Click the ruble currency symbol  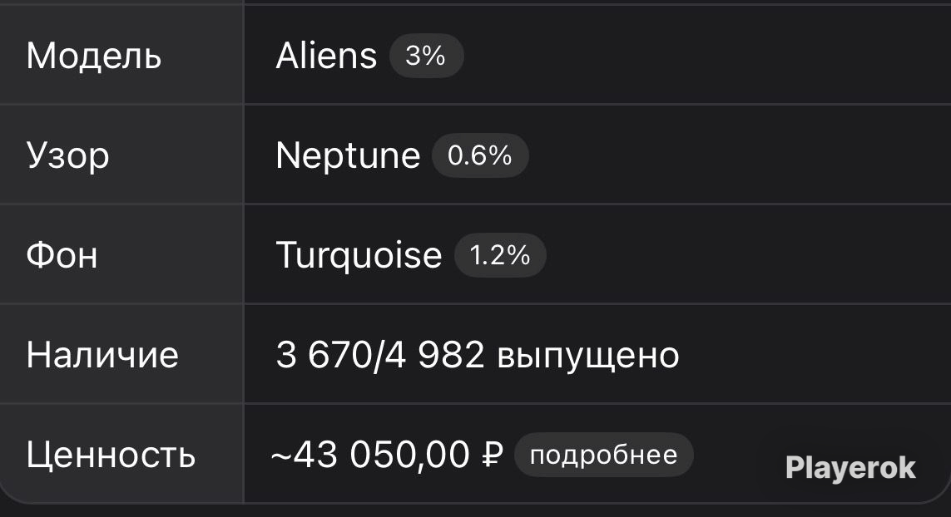tap(493, 455)
